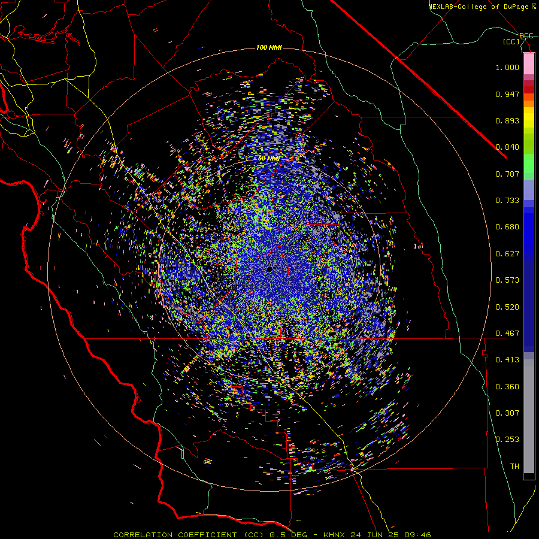Viewport: 539px width, 539px height.
Task: Pick the pink segment of the color scale
Action: point(529,63)
